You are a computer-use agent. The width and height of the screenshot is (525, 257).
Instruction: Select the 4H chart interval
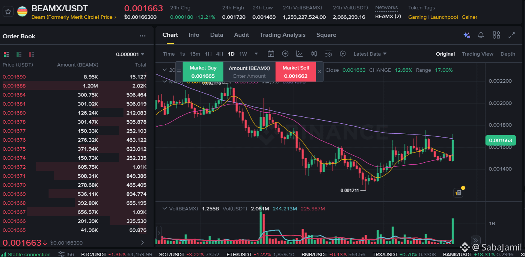[219, 54]
